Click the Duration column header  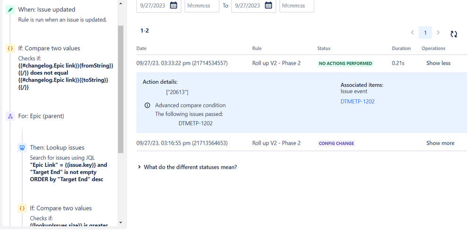pyautogui.click(x=401, y=49)
